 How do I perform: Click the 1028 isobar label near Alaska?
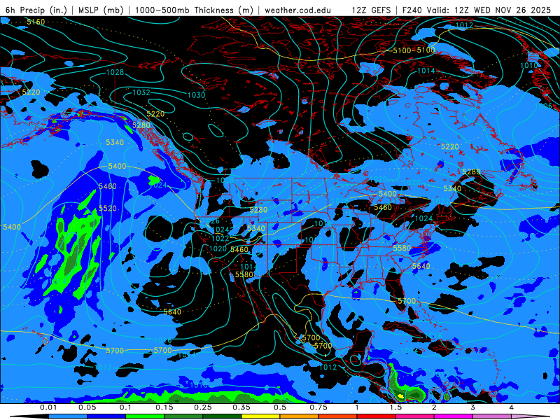coord(115,73)
